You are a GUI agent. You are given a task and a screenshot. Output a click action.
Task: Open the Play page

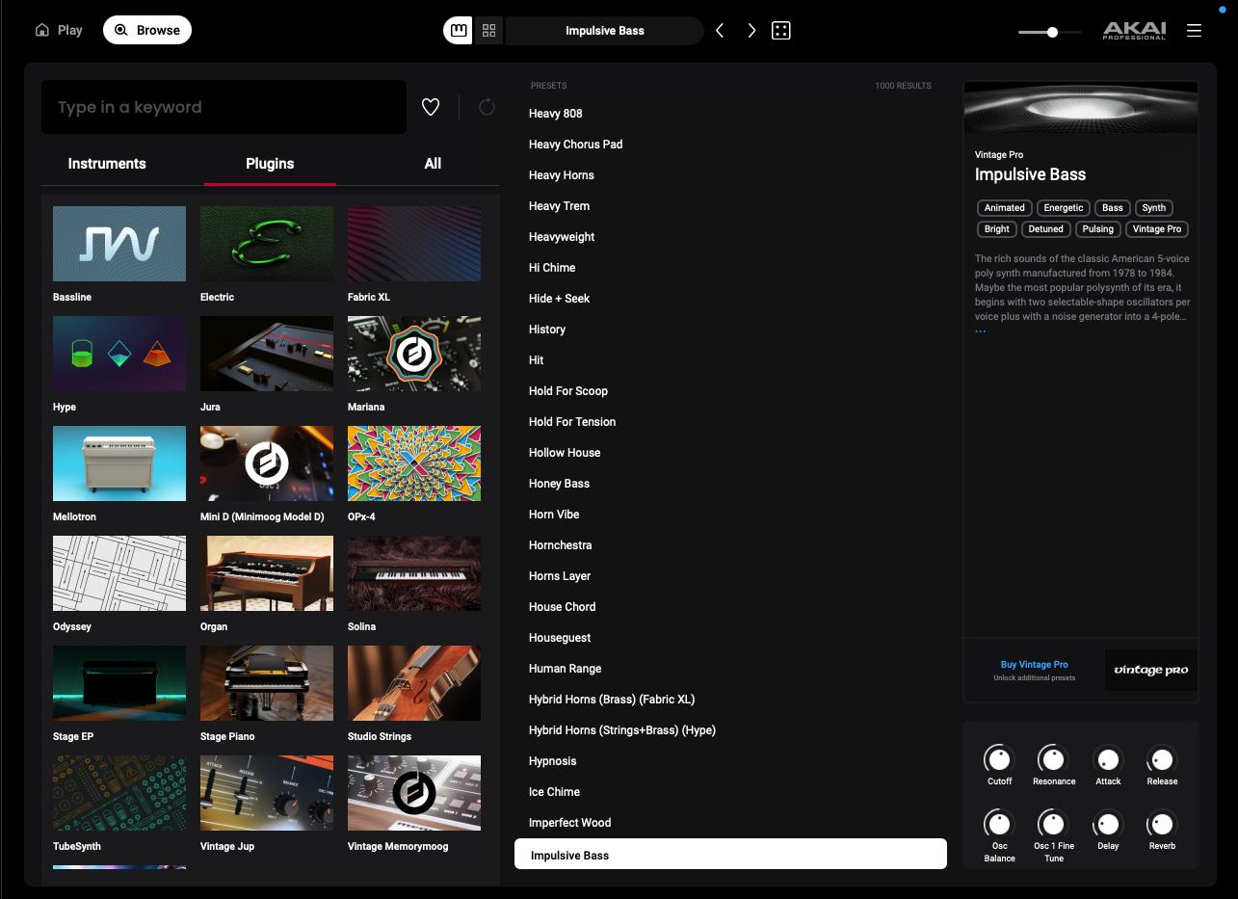tap(59, 31)
